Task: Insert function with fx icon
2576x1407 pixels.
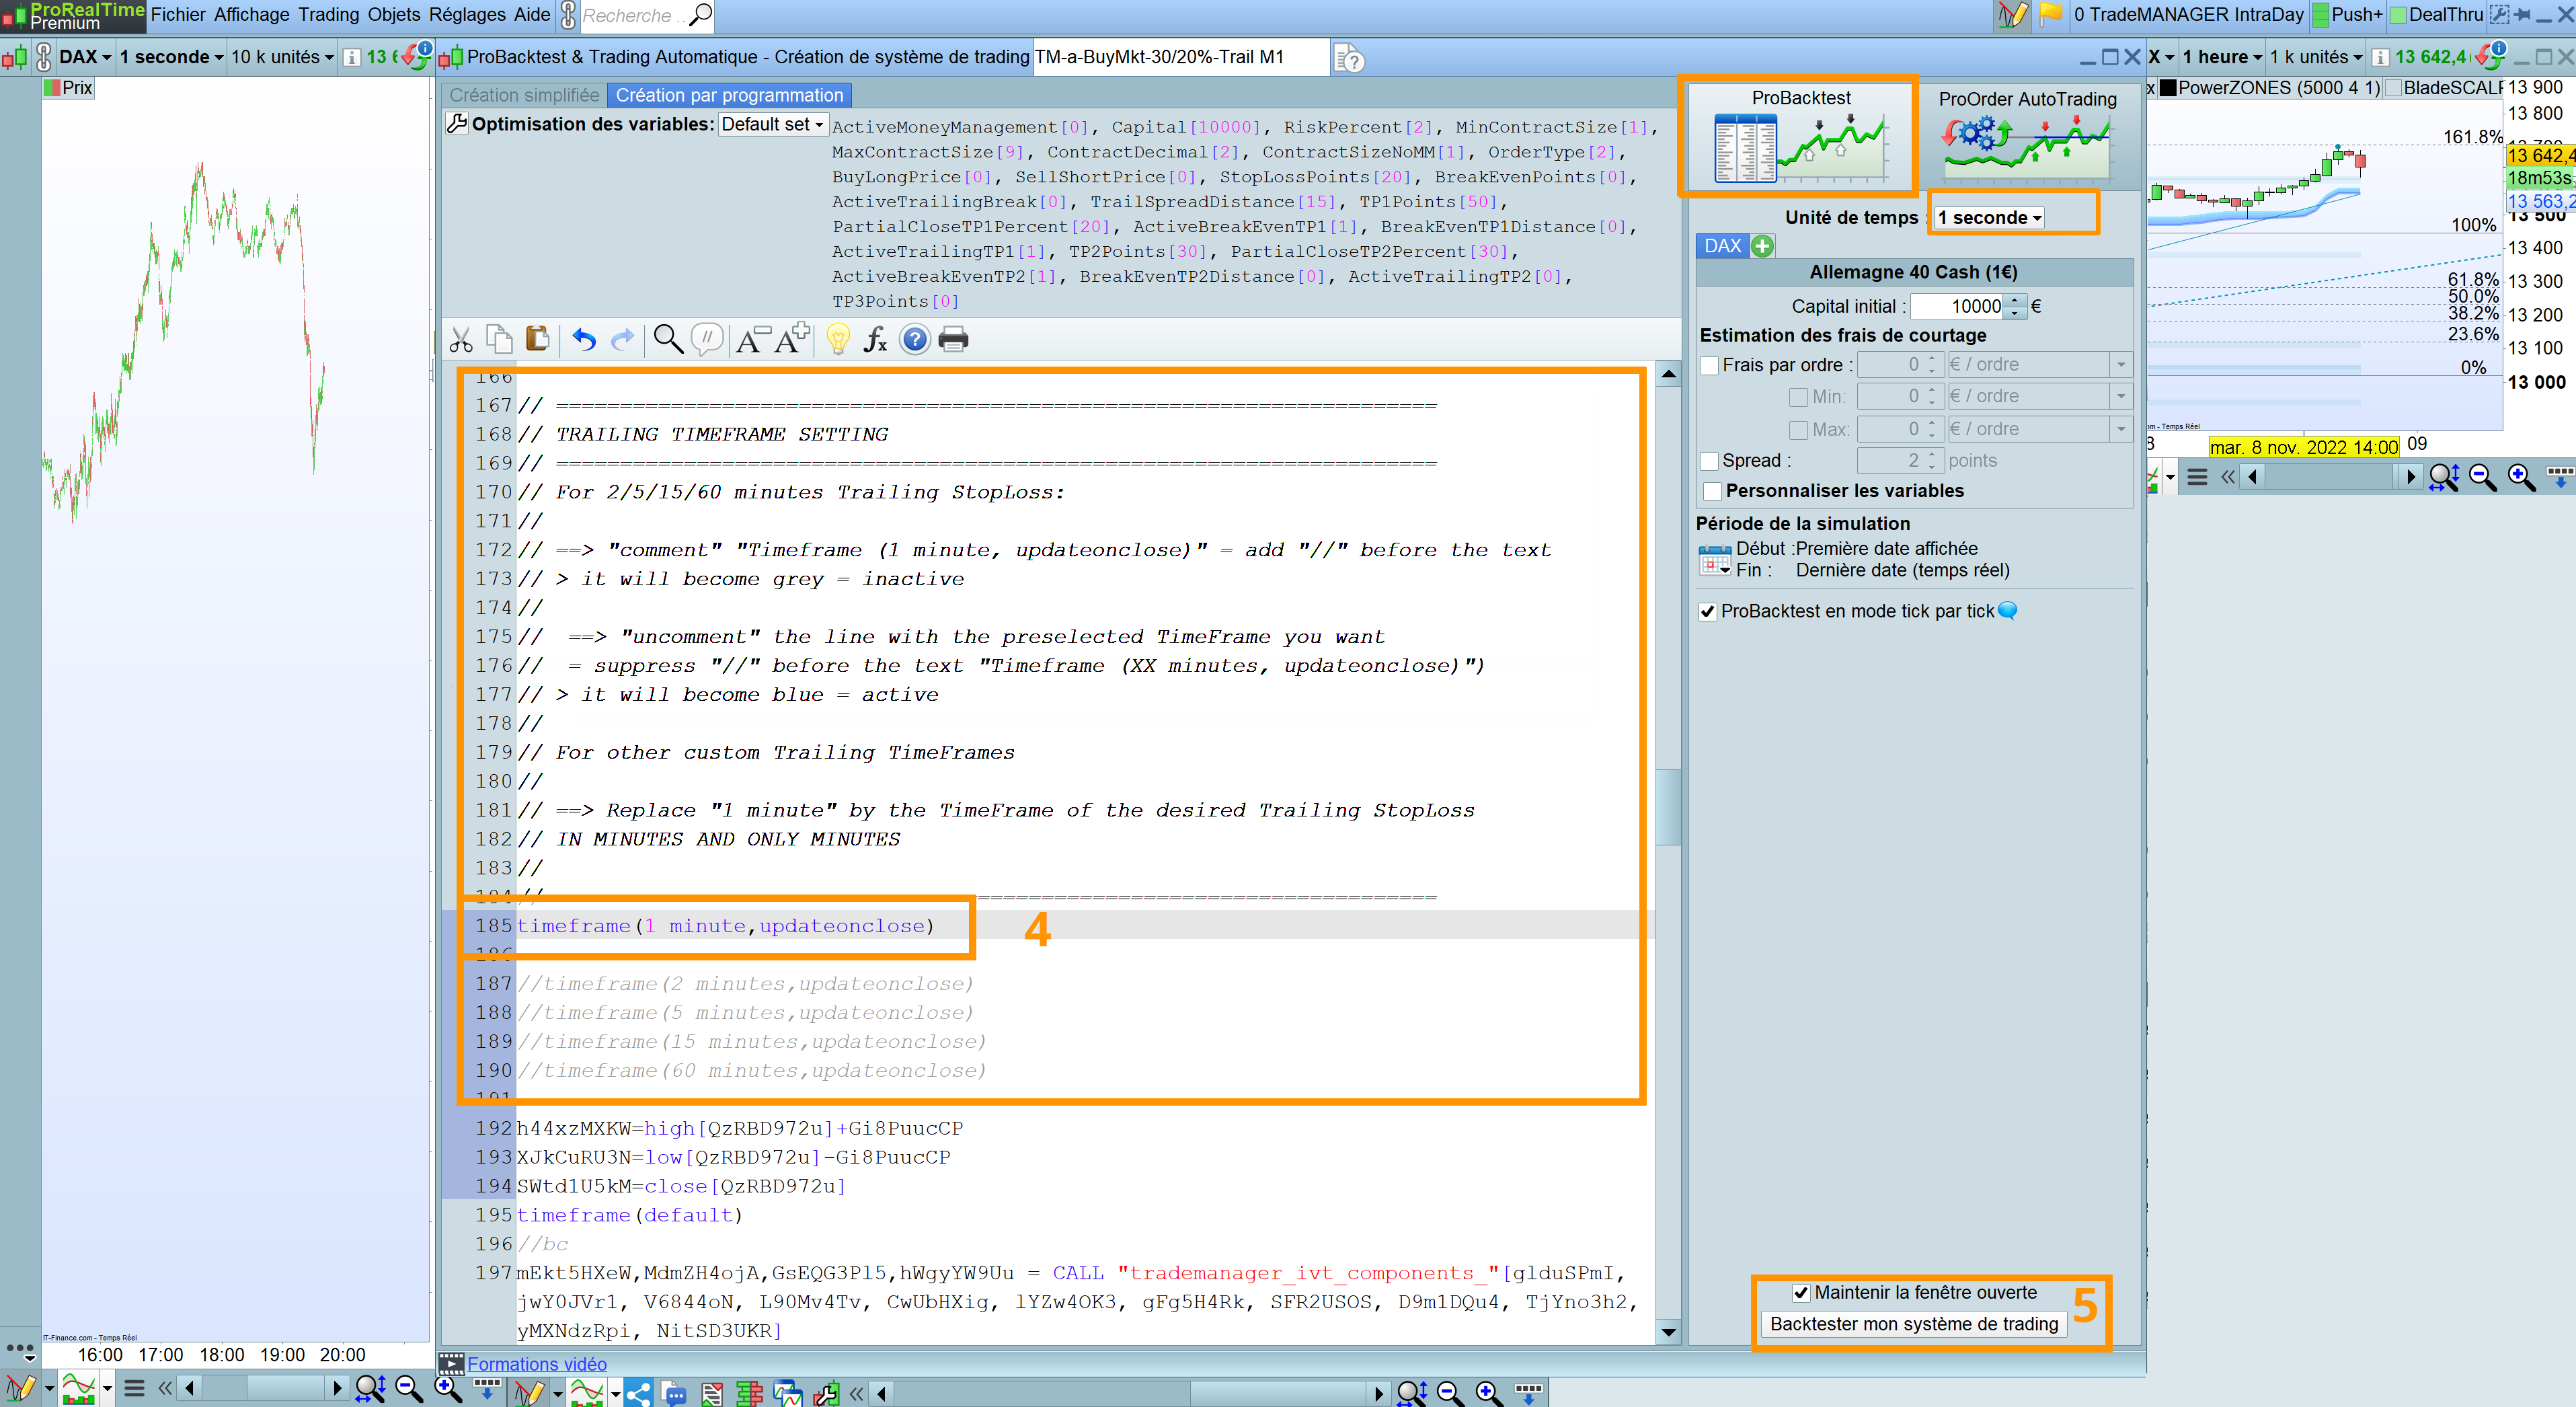Action: [876, 340]
